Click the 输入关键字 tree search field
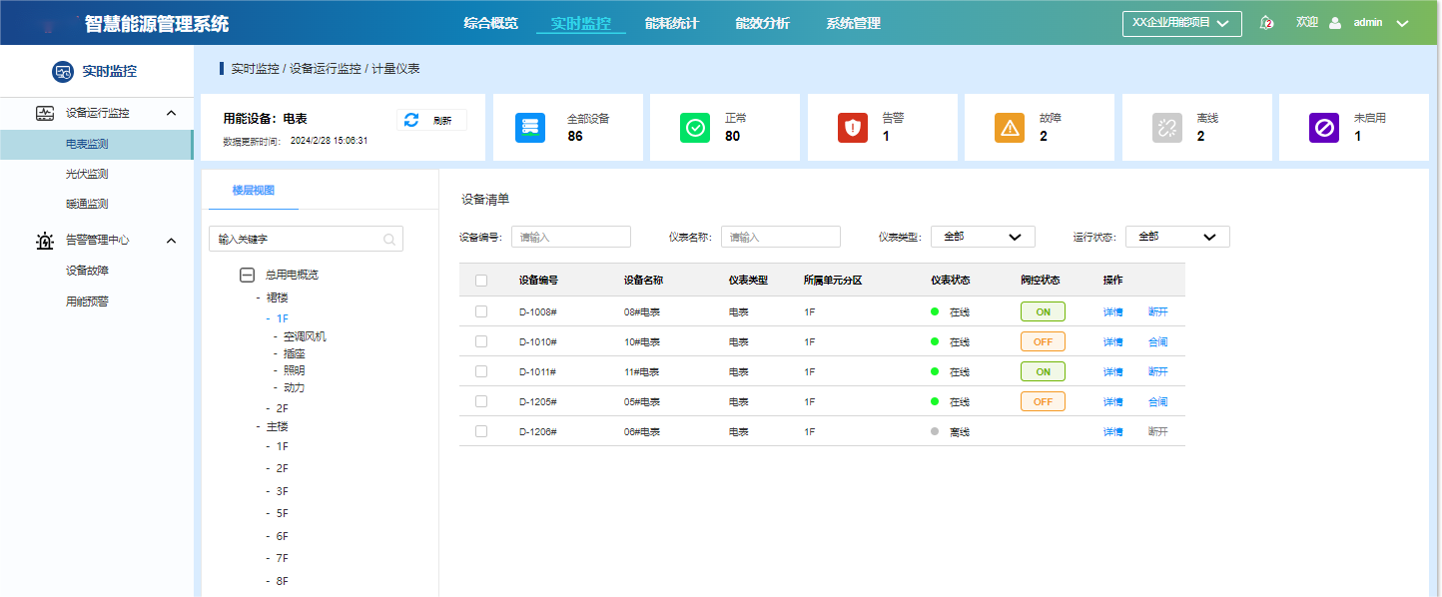This screenshot has width=1442, height=597. [x=306, y=240]
